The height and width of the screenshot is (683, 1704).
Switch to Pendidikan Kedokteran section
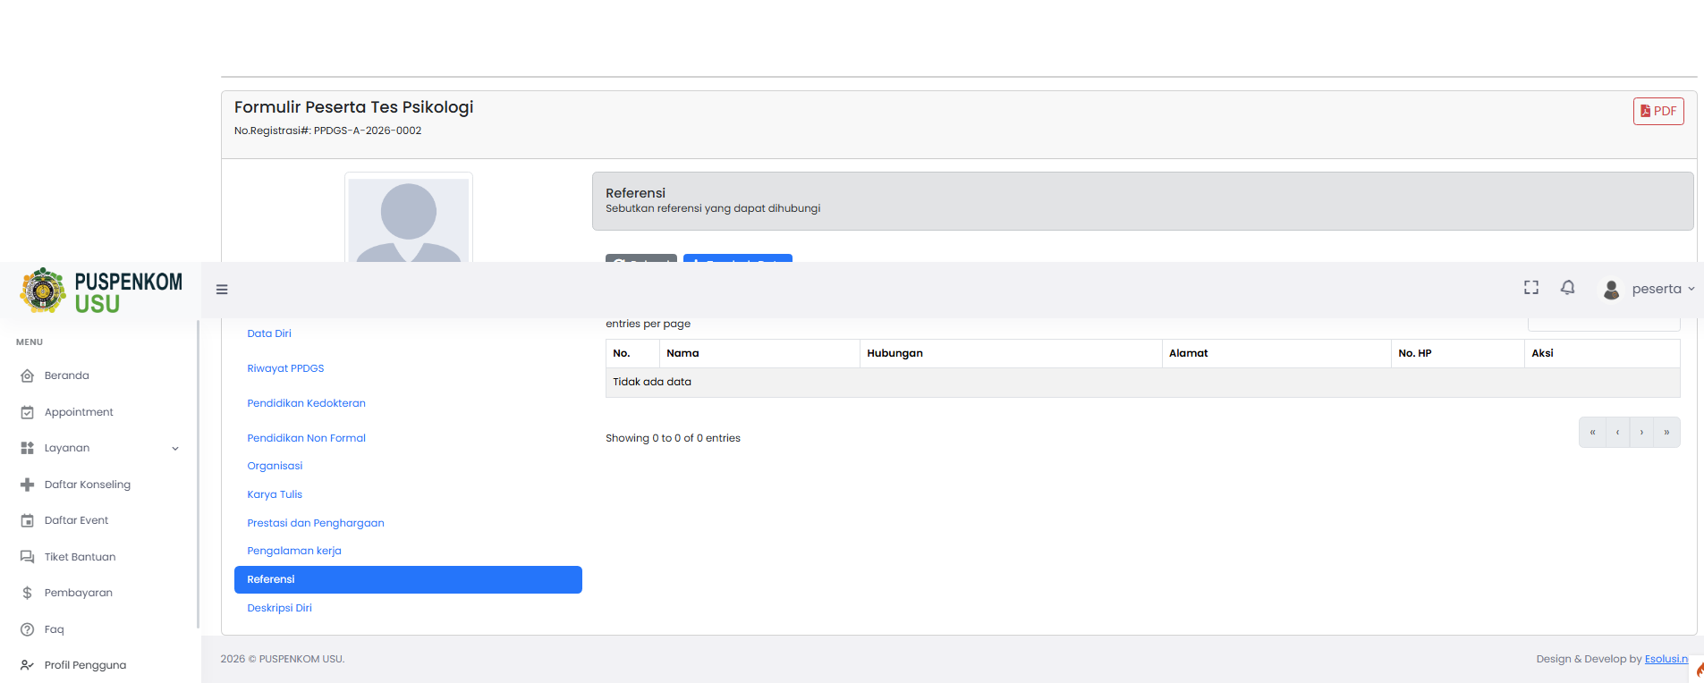(x=306, y=403)
